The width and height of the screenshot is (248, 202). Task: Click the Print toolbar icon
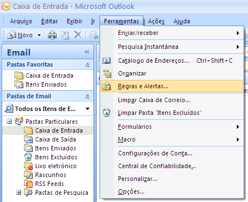pyautogui.click(x=52, y=35)
